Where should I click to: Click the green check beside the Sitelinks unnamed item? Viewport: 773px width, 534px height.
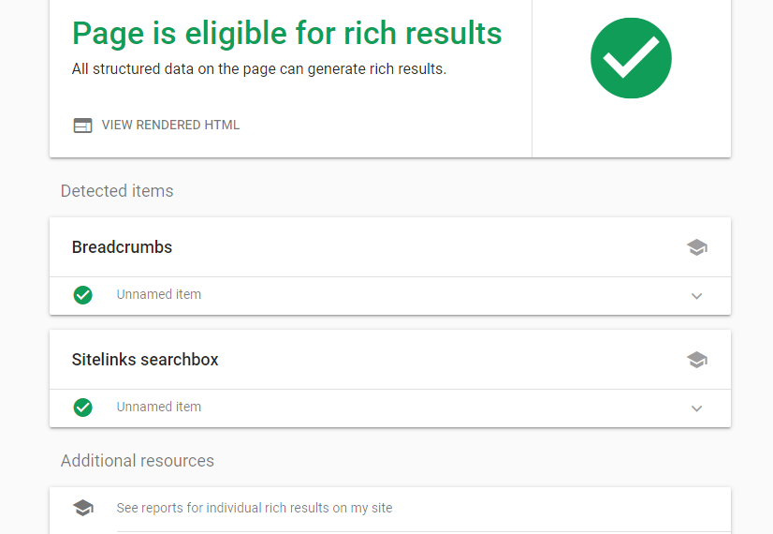(82, 408)
